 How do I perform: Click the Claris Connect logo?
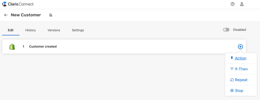coord(18,4)
